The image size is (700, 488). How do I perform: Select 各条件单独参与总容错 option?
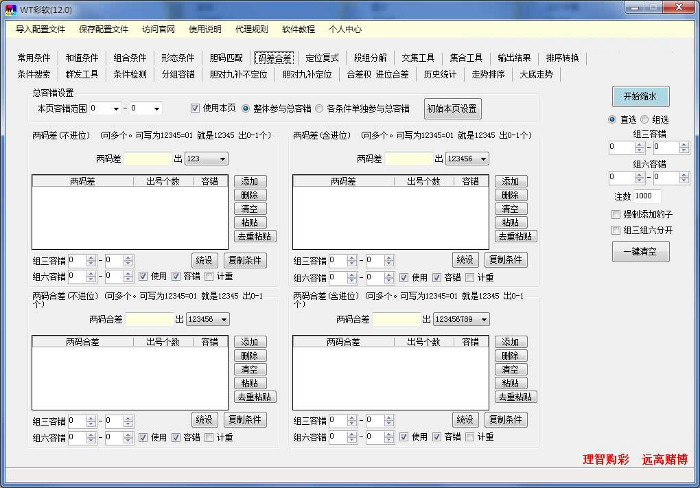(x=320, y=108)
